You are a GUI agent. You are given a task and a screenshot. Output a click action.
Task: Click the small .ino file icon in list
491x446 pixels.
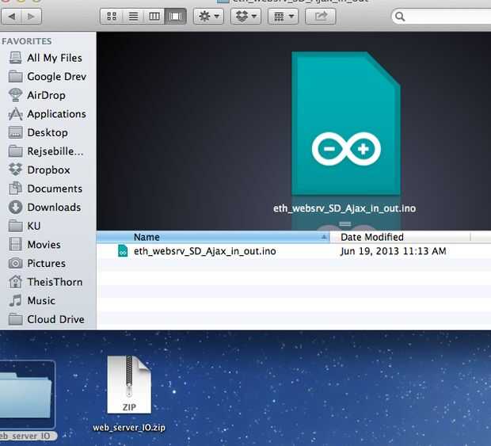123,251
